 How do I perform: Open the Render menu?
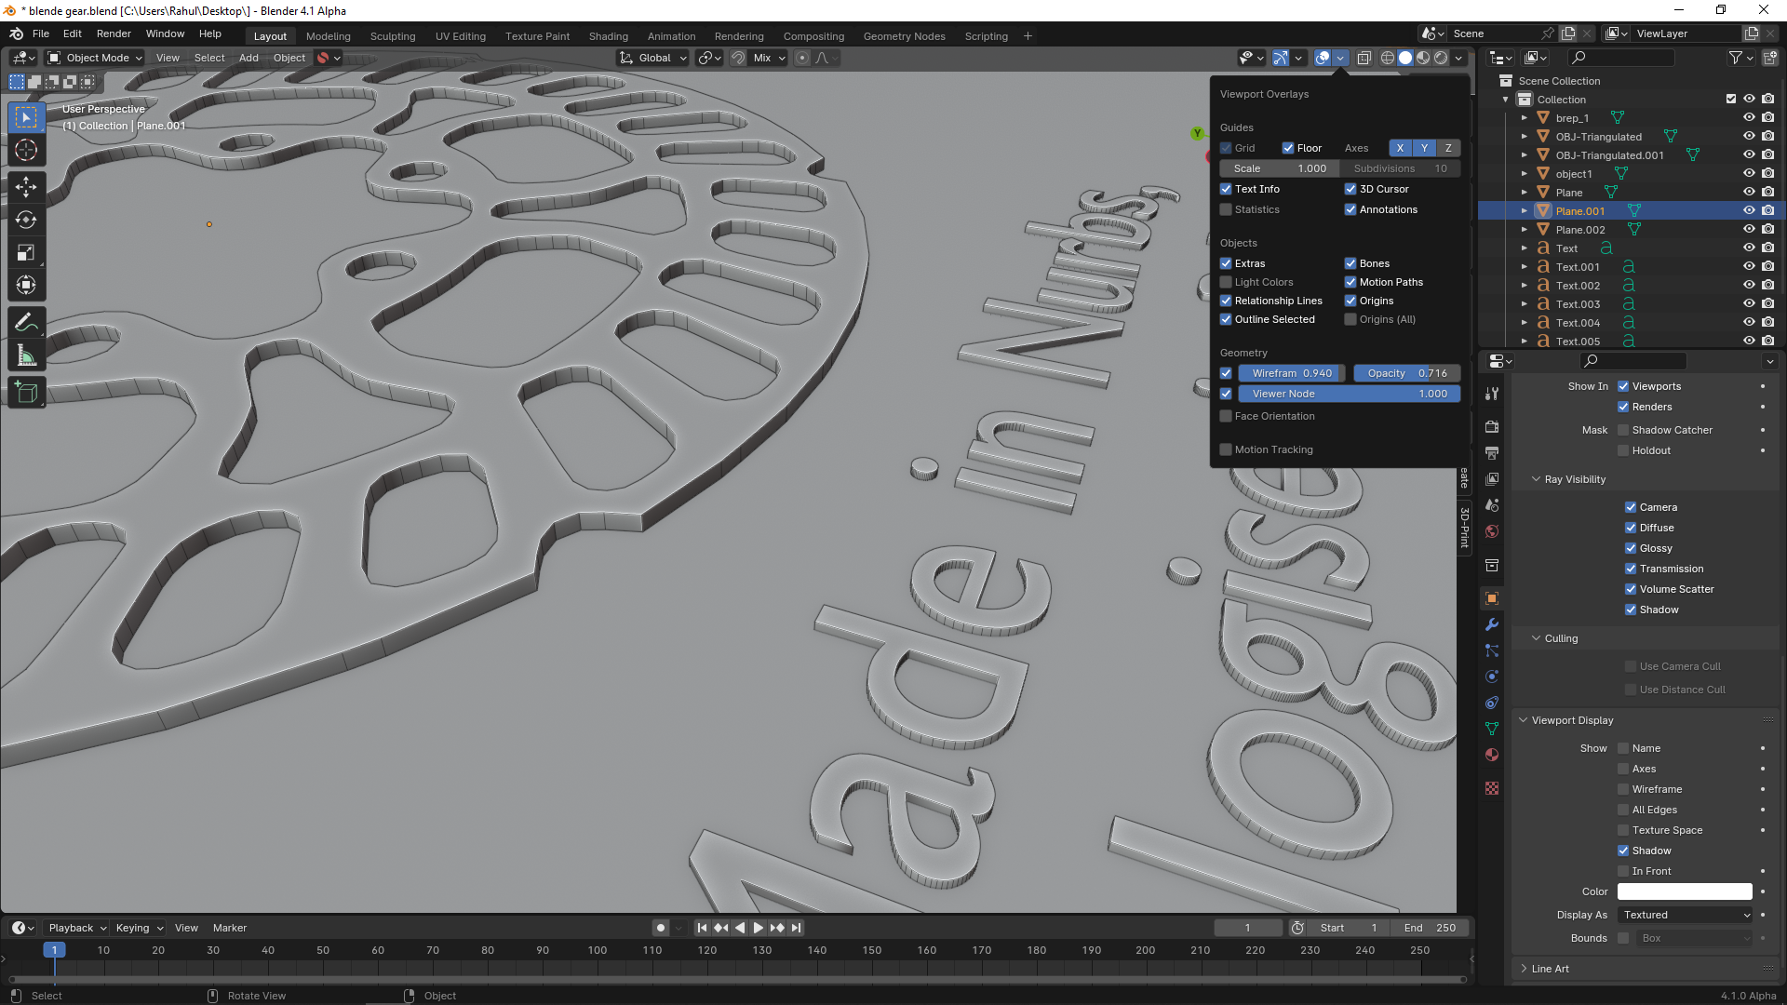point(114,33)
